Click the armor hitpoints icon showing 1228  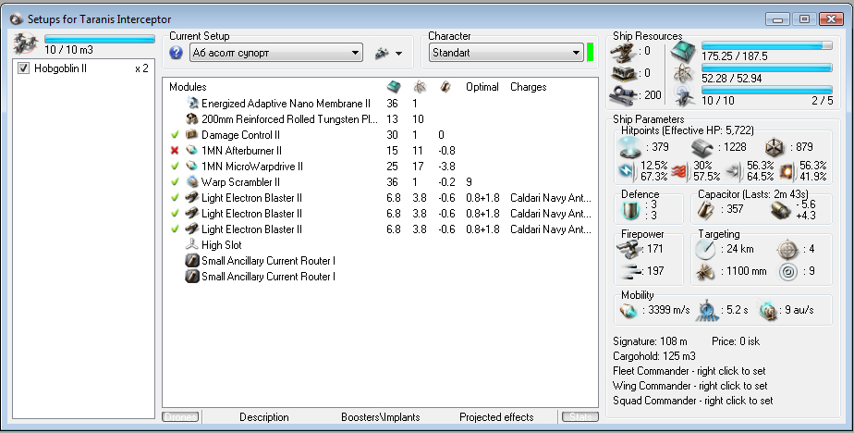[x=702, y=147]
